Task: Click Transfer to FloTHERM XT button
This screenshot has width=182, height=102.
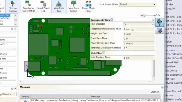Action: [28, 7]
